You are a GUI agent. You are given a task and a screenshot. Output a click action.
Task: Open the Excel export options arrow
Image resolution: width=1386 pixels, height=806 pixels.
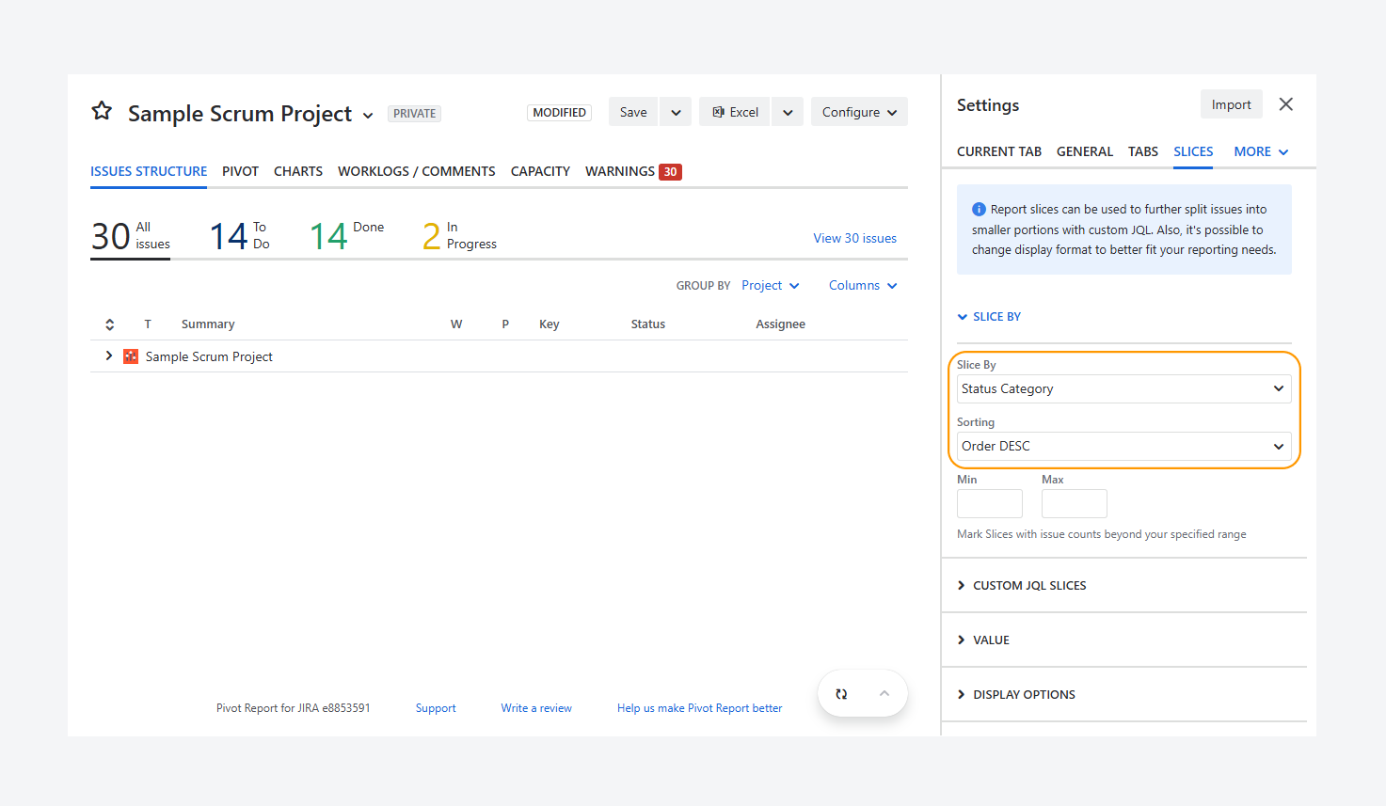click(788, 112)
